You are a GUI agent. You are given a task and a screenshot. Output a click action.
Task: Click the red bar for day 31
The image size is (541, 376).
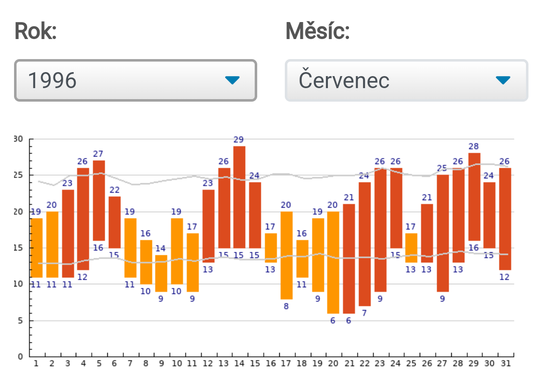[505, 219]
